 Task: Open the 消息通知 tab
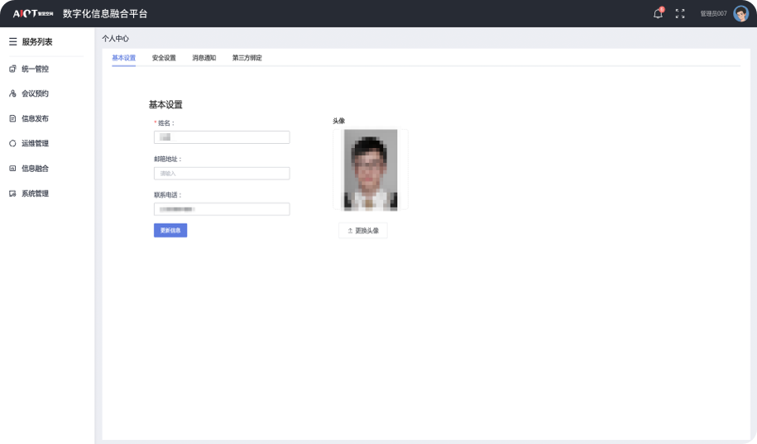(204, 58)
